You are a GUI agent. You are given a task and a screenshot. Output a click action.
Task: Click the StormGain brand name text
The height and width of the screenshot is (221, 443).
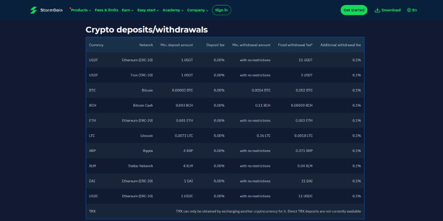click(51, 10)
